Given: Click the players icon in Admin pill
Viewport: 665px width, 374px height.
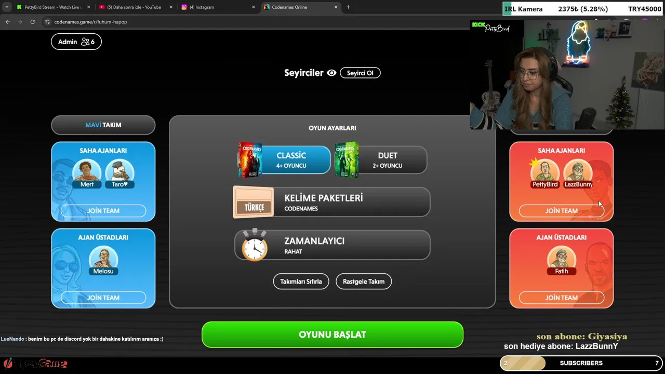Looking at the screenshot, I should (x=85, y=42).
